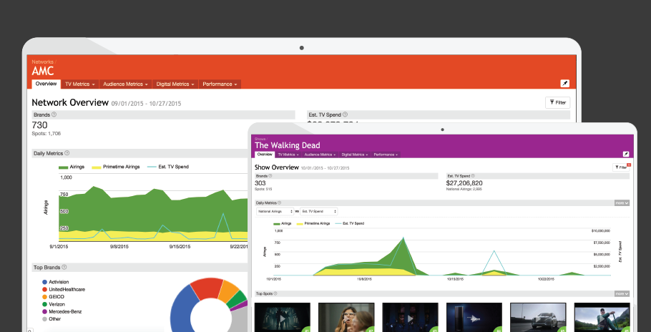Select Overview tab in Walking Dead window
The image size is (651, 332).
[265, 155]
